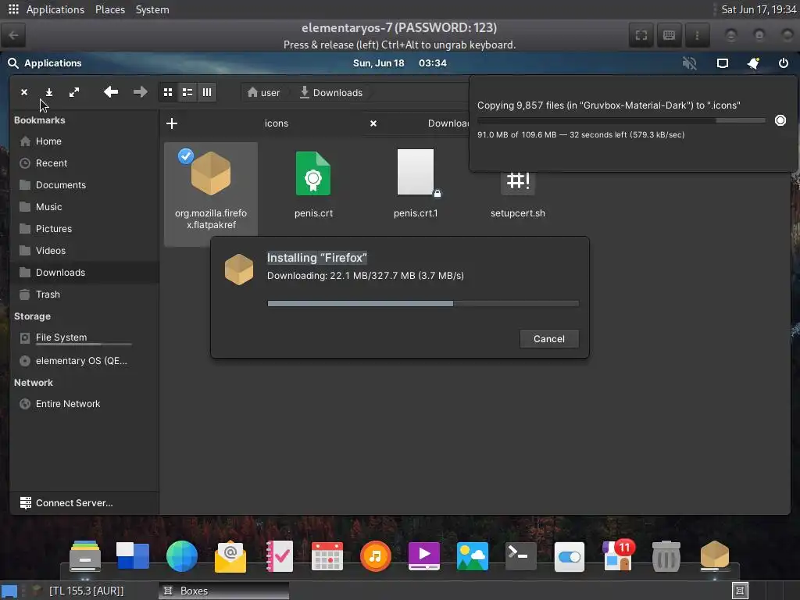This screenshot has width=800, height=600.
Task: Open Files app from the dock
Action: pyautogui.click(x=84, y=555)
